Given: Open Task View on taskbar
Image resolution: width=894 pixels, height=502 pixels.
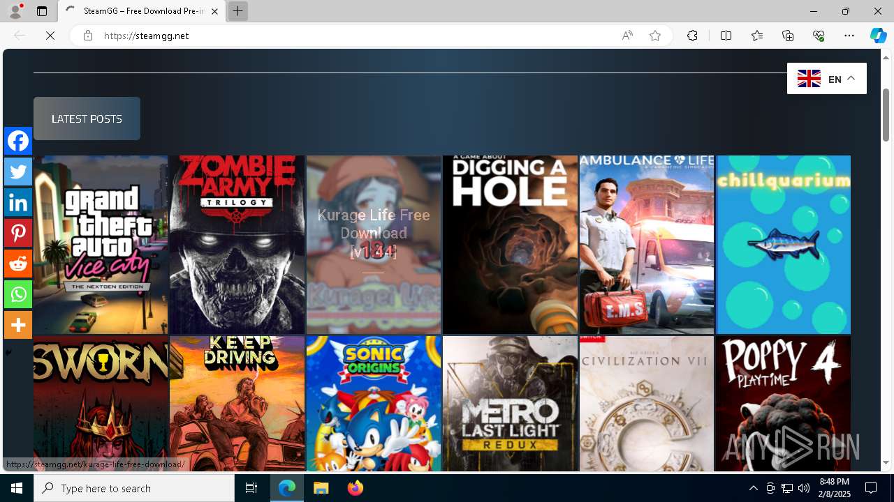Looking at the screenshot, I should [251, 488].
